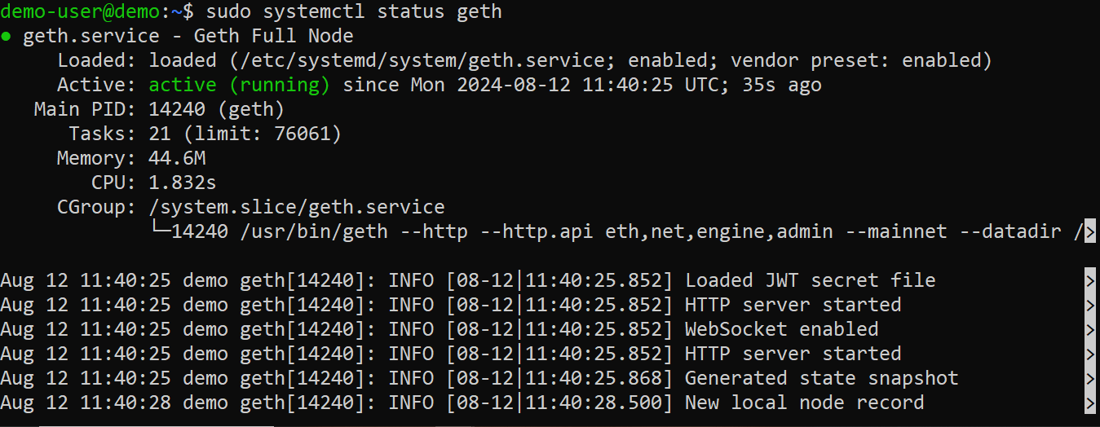
Task: Click the green status dot before geth.service
Action: 7,37
